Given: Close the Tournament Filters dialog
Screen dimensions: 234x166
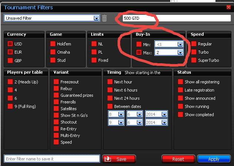Looking at the screenshot, I should point(228,7).
